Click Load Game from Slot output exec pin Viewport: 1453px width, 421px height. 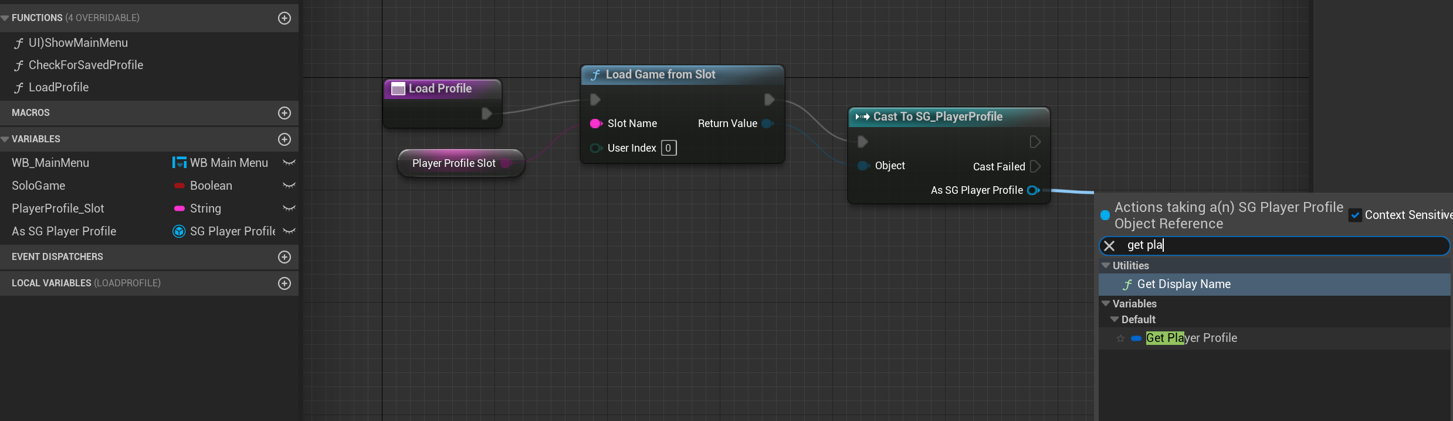coord(769,100)
